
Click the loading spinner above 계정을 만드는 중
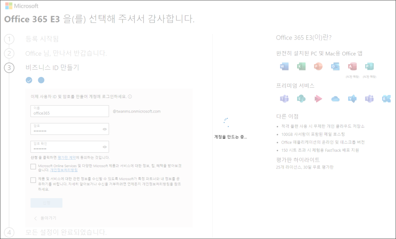pyautogui.click(x=226, y=122)
